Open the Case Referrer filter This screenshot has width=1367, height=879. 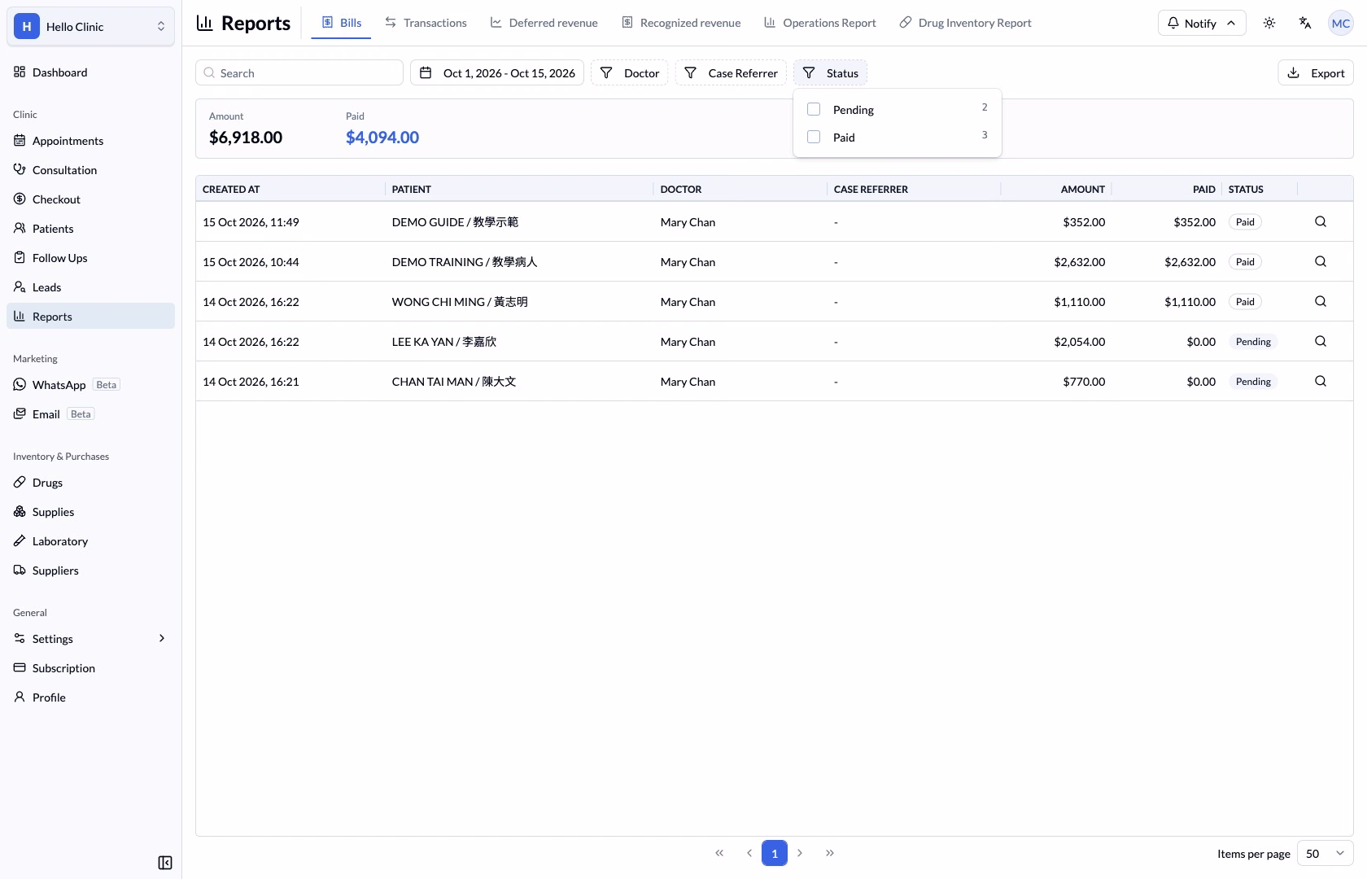coord(731,73)
